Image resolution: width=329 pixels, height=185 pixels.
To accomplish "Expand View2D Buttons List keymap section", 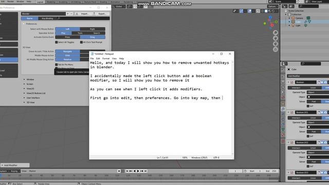I will pos(24,94).
